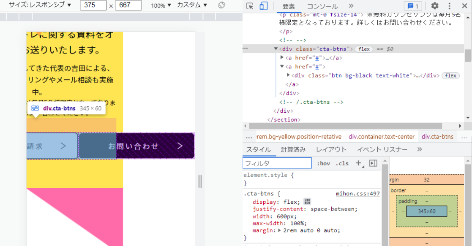Click the DOM tree vertical scrollbar thumb

[468, 56]
